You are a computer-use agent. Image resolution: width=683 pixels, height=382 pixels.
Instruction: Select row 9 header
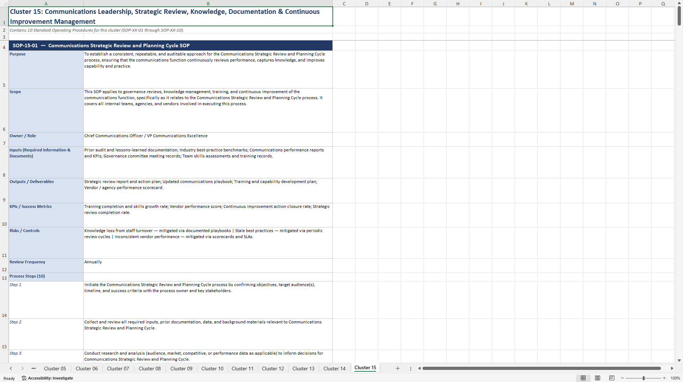[4, 191]
